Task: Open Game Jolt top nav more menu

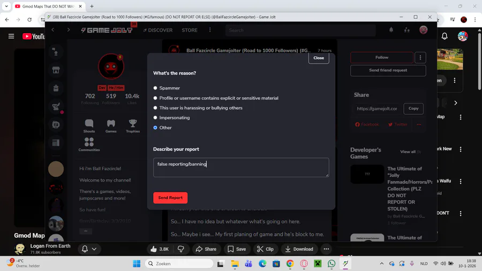Action: pyautogui.click(x=210, y=30)
